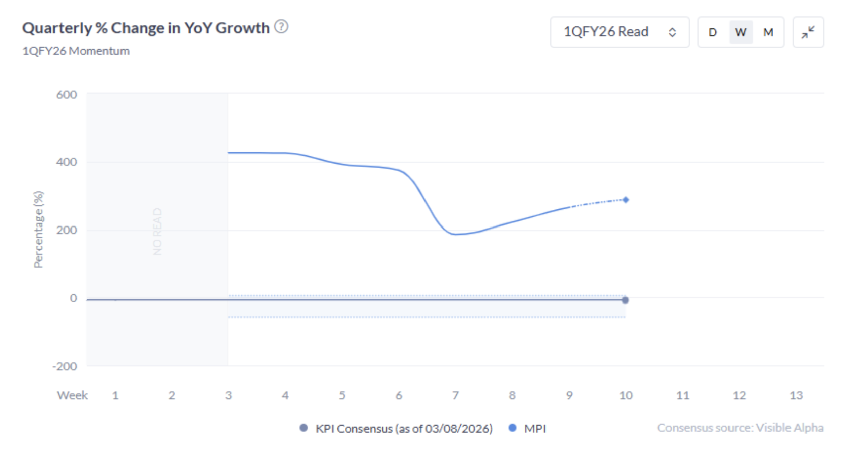The image size is (850, 454).
Task: Select the Weekly (W) view toggle
Action: point(740,32)
